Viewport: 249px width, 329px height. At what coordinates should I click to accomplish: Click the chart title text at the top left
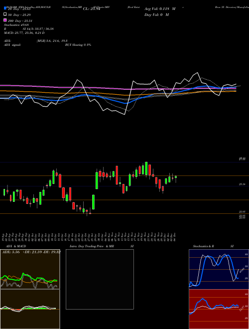coord(27,7)
